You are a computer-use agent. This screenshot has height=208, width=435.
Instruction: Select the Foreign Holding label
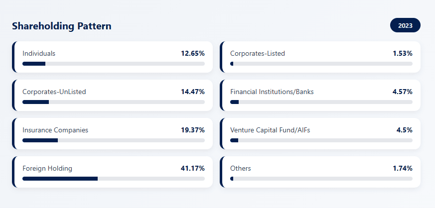pyautogui.click(x=47, y=168)
